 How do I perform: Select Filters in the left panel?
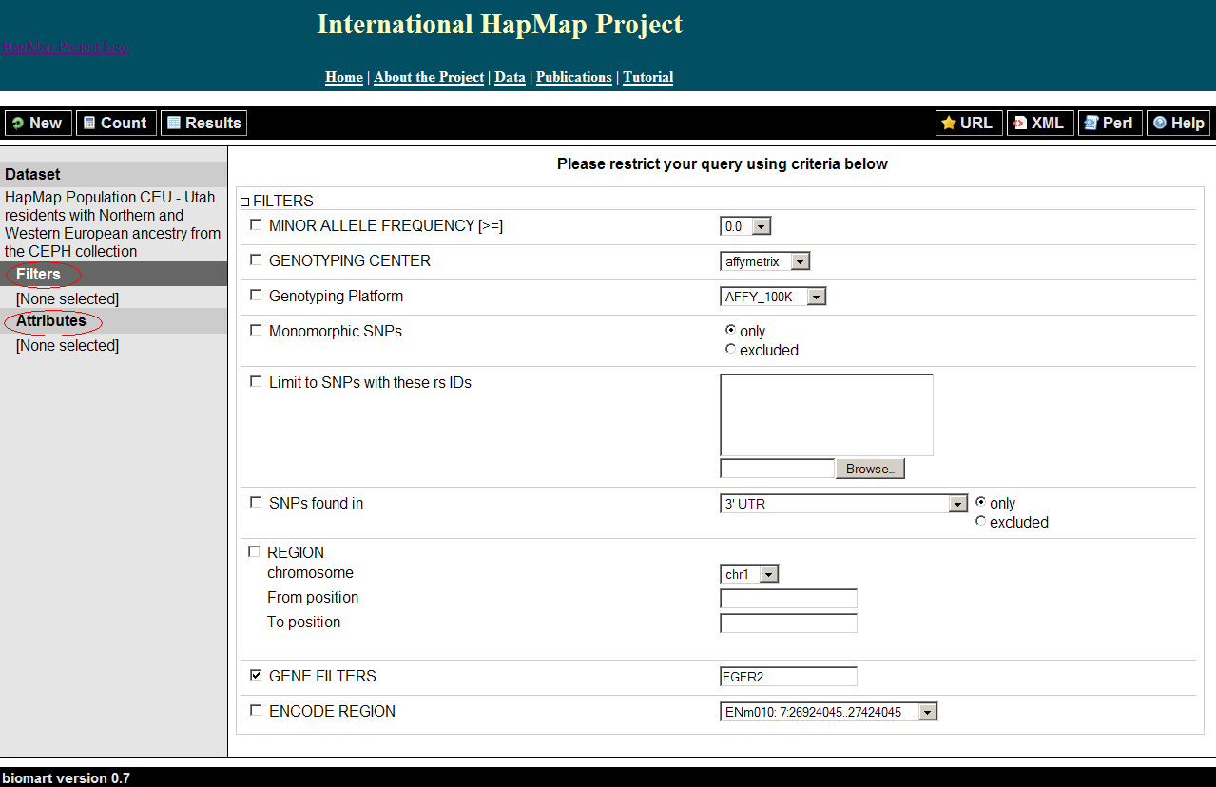[39, 274]
